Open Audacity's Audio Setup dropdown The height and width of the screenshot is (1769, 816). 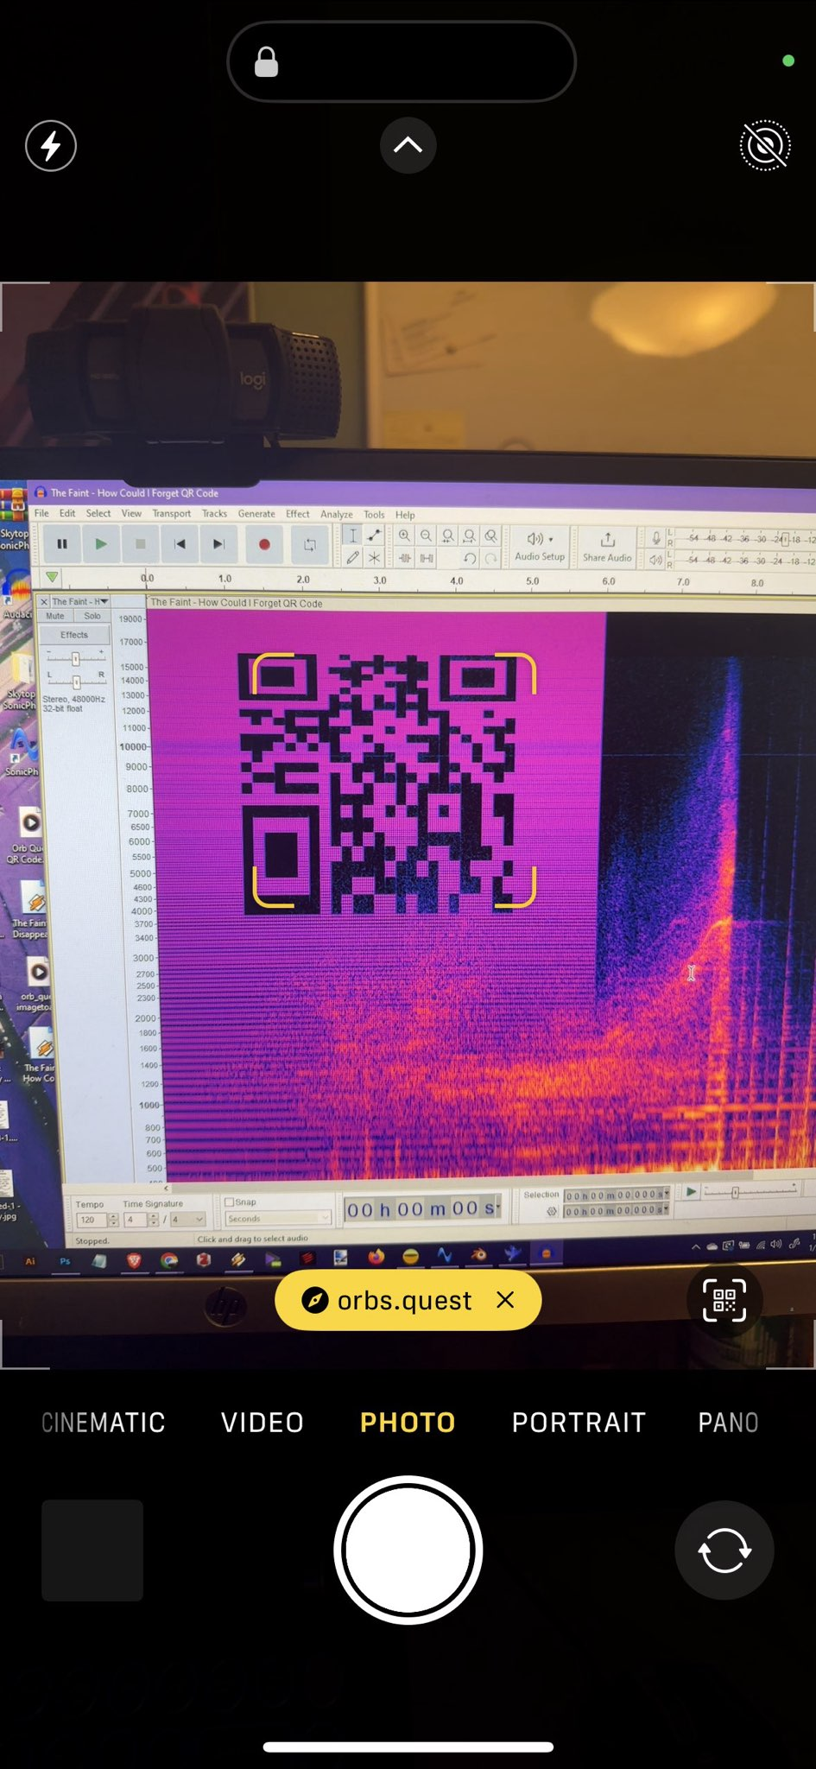[540, 546]
